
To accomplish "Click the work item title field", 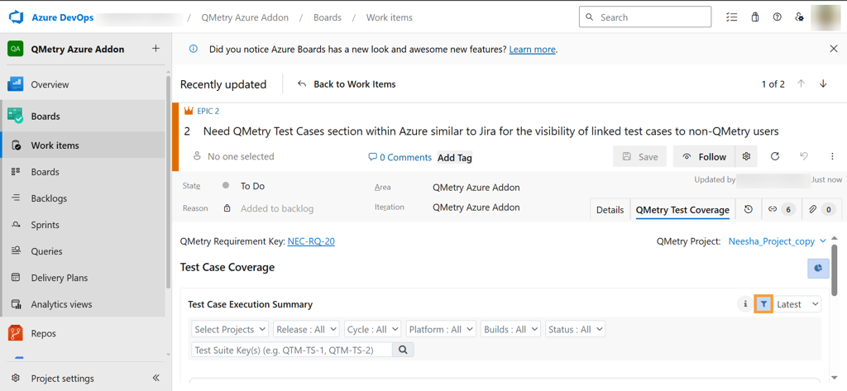I will coord(490,131).
